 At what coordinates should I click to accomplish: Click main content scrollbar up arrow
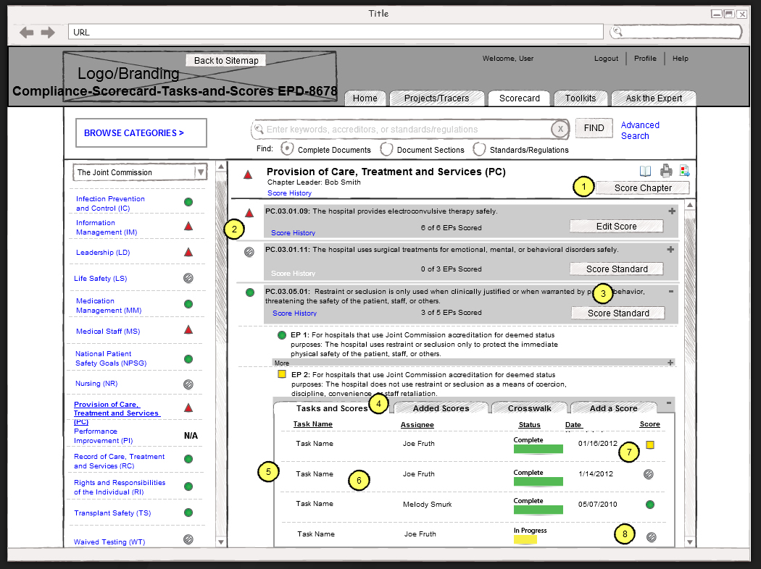[690, 206]
